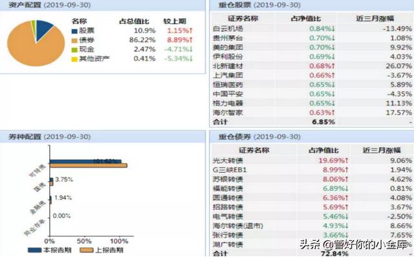Viewport: 414px width, 257px height.
Task: Select the 白云机场 stock row
Action: (x=312, y=28)
